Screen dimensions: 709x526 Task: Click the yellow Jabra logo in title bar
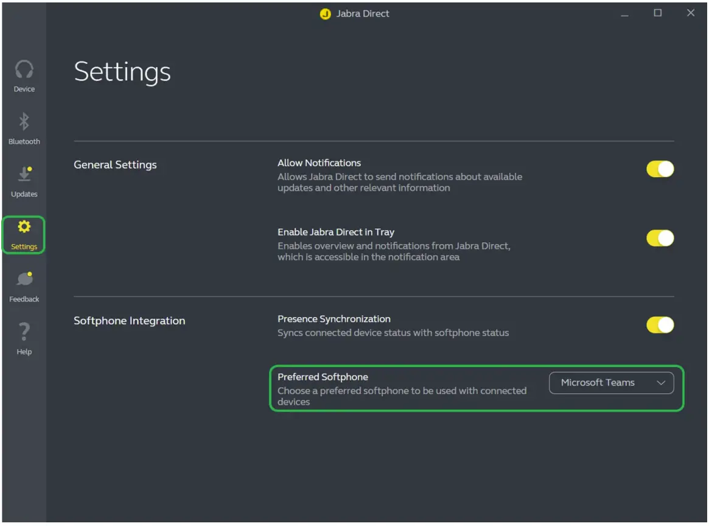(x=325, y=14)
